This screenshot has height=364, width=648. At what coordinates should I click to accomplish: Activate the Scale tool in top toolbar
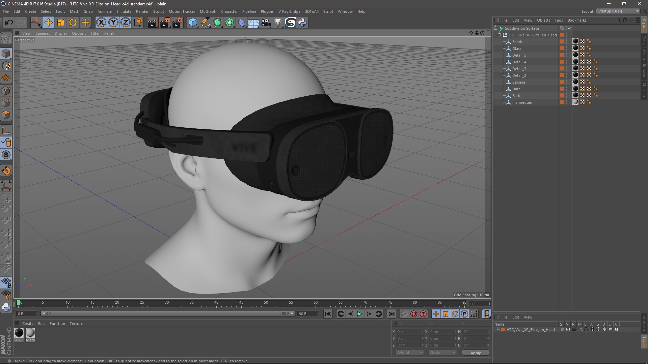(61, 23)
